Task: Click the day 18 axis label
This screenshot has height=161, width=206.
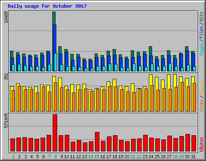Action: point(115,157)
